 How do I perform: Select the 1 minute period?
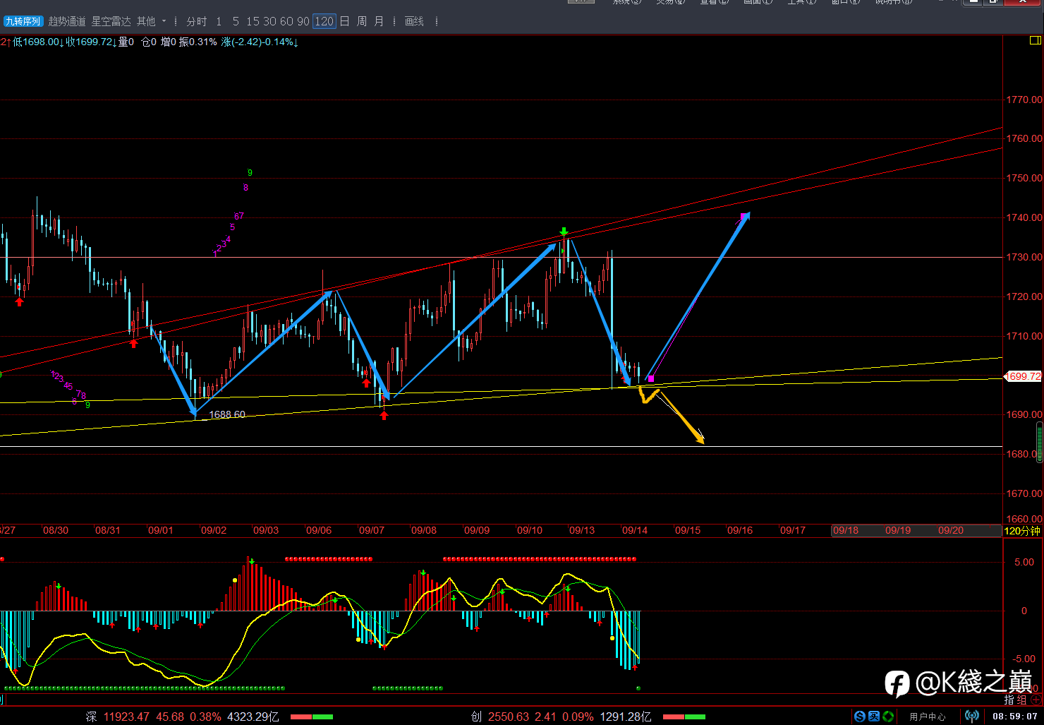[x=219, y=21]
